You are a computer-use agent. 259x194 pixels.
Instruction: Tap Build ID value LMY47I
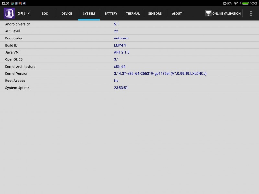(x=120, y=45)
